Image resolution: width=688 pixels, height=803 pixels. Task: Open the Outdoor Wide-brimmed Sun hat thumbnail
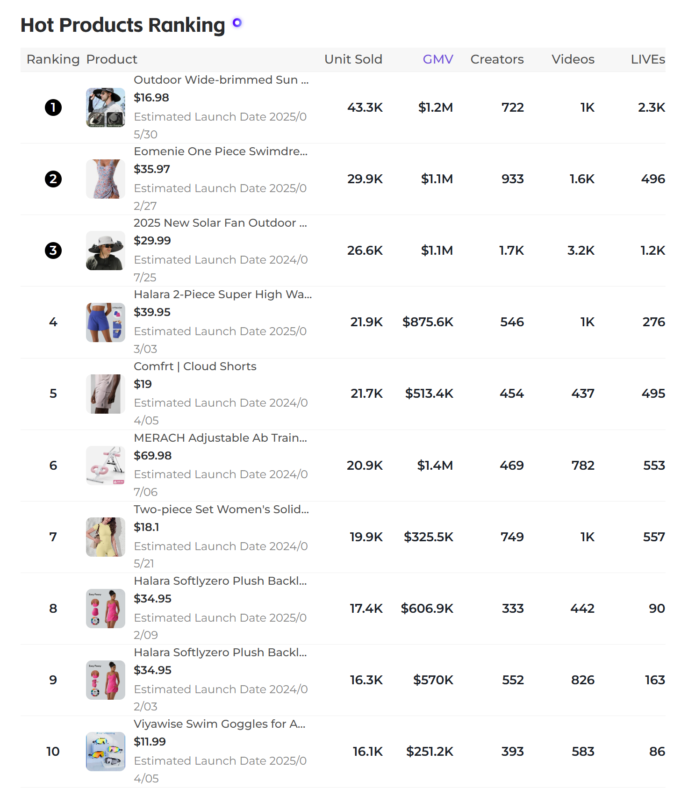[x=106, y=108]
